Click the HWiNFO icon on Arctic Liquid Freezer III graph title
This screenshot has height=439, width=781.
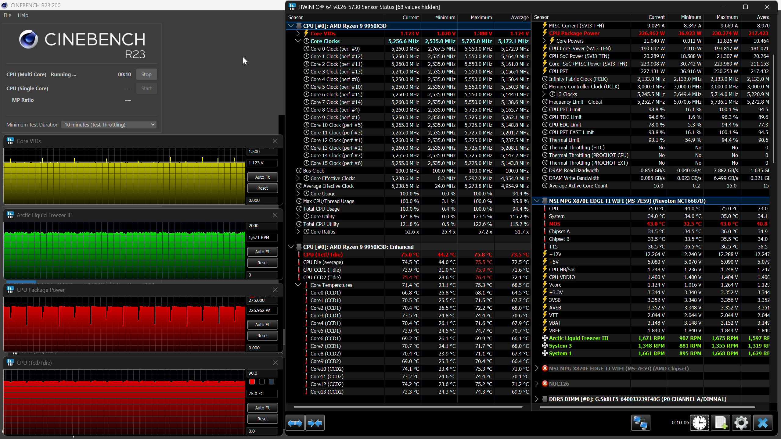[10, 215]
